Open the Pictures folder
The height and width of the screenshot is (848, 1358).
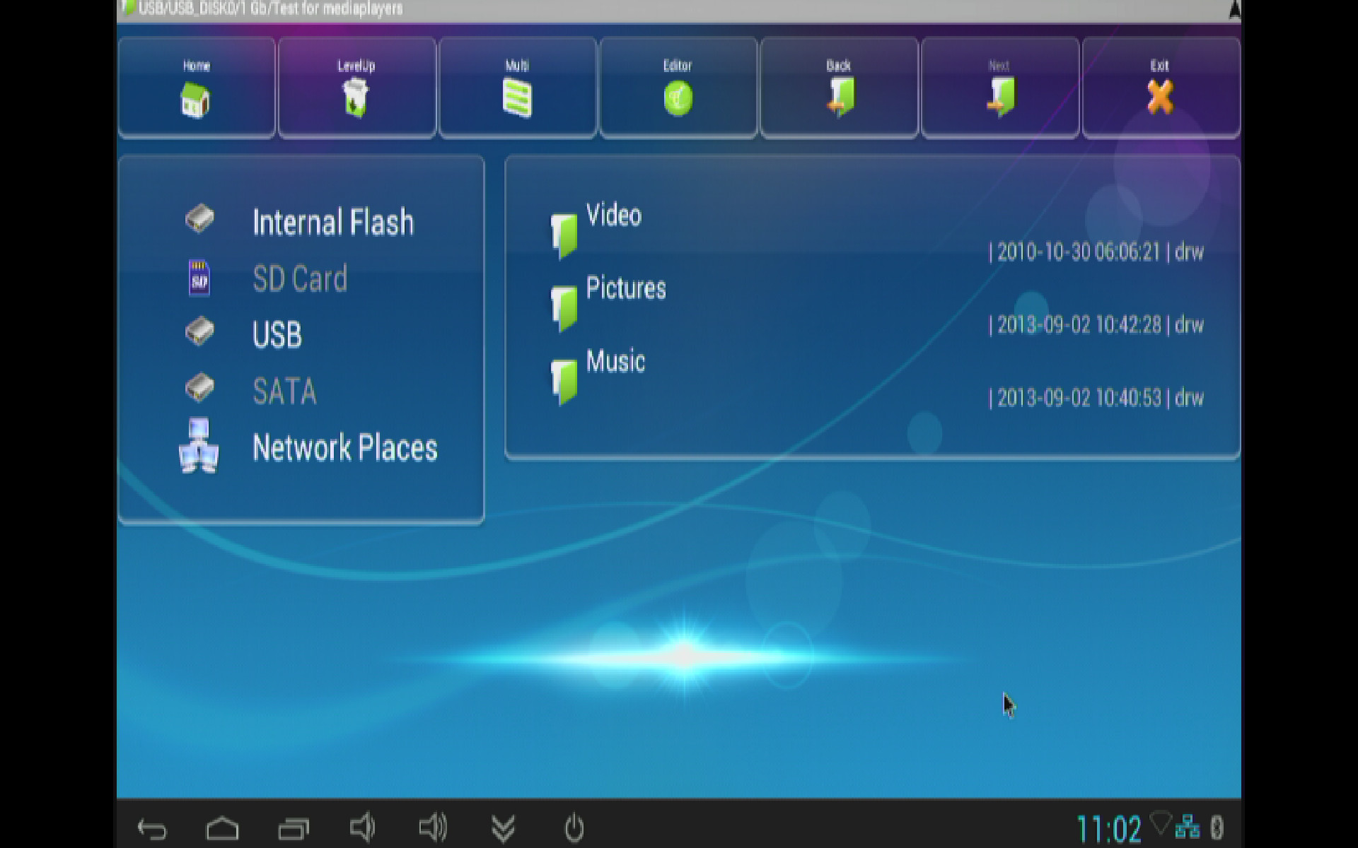point(625,289)
